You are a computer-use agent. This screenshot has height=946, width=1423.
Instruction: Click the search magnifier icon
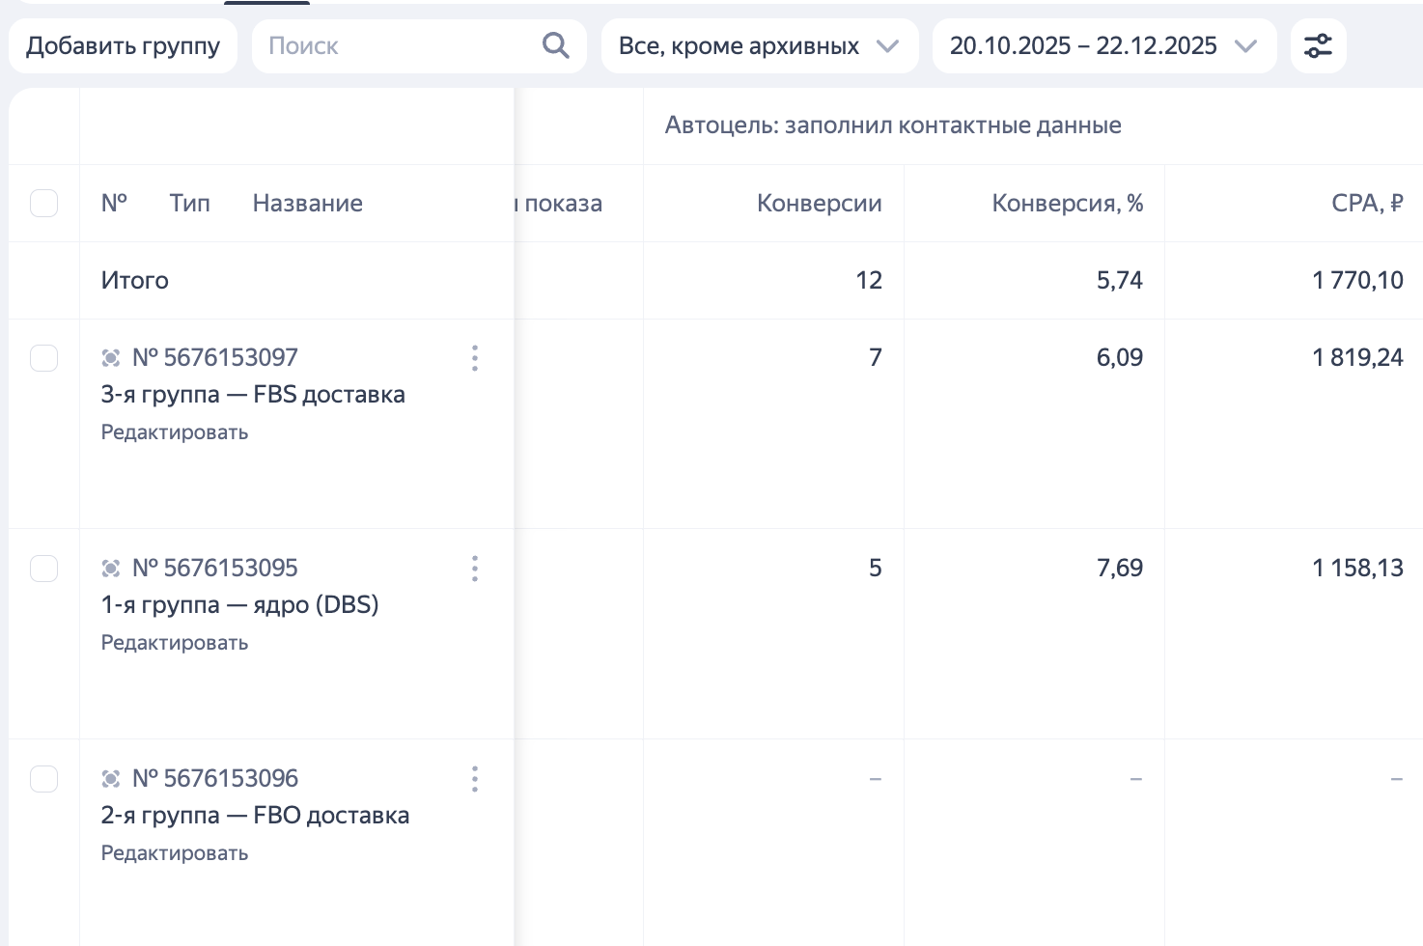(x=555, y=45)
